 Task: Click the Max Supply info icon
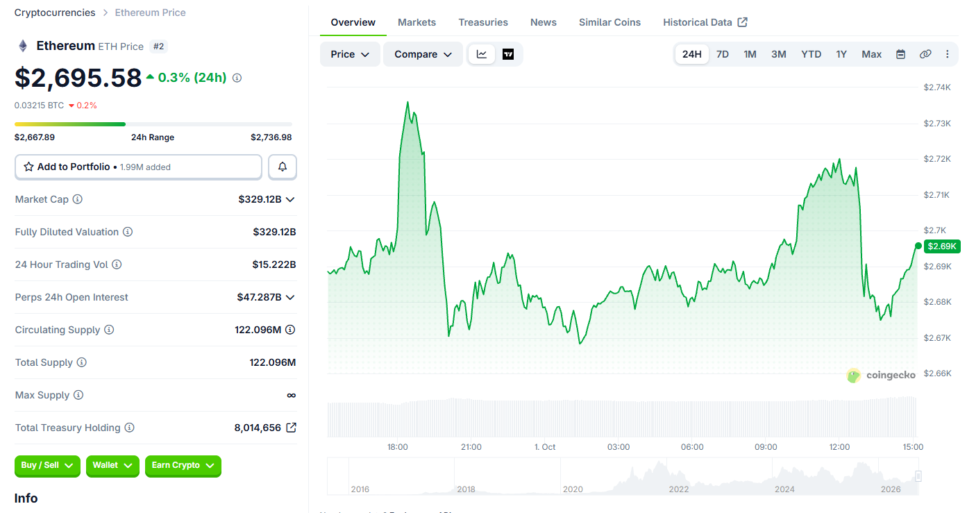pyautogui.click(x=78, y=395)
